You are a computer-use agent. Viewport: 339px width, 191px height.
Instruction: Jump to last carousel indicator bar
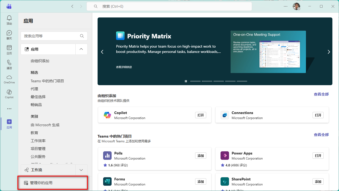242,81
